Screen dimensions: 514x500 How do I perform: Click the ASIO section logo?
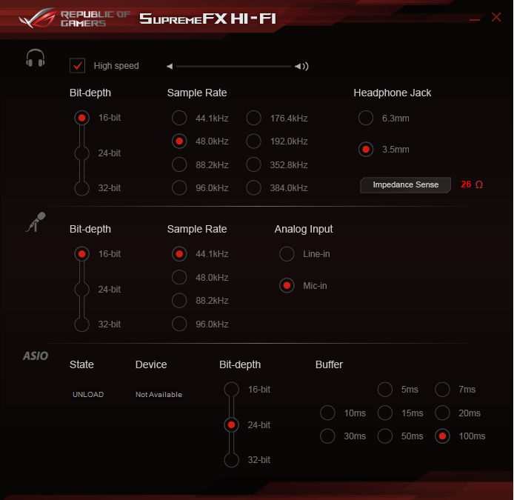(x=36, y=356)
